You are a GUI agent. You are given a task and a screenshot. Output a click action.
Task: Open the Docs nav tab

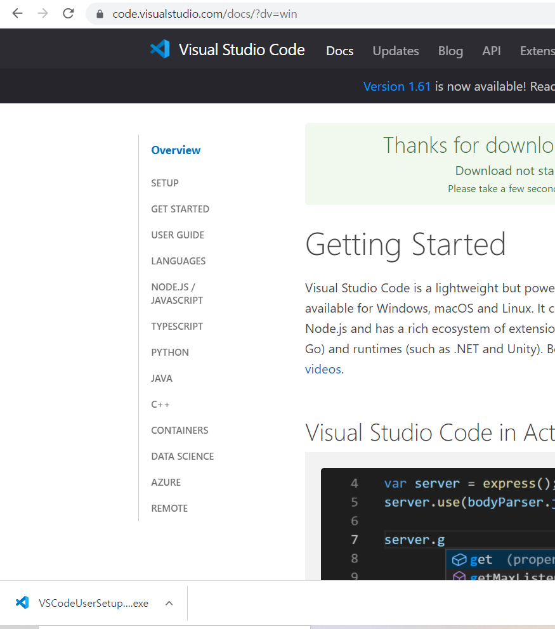339,51
